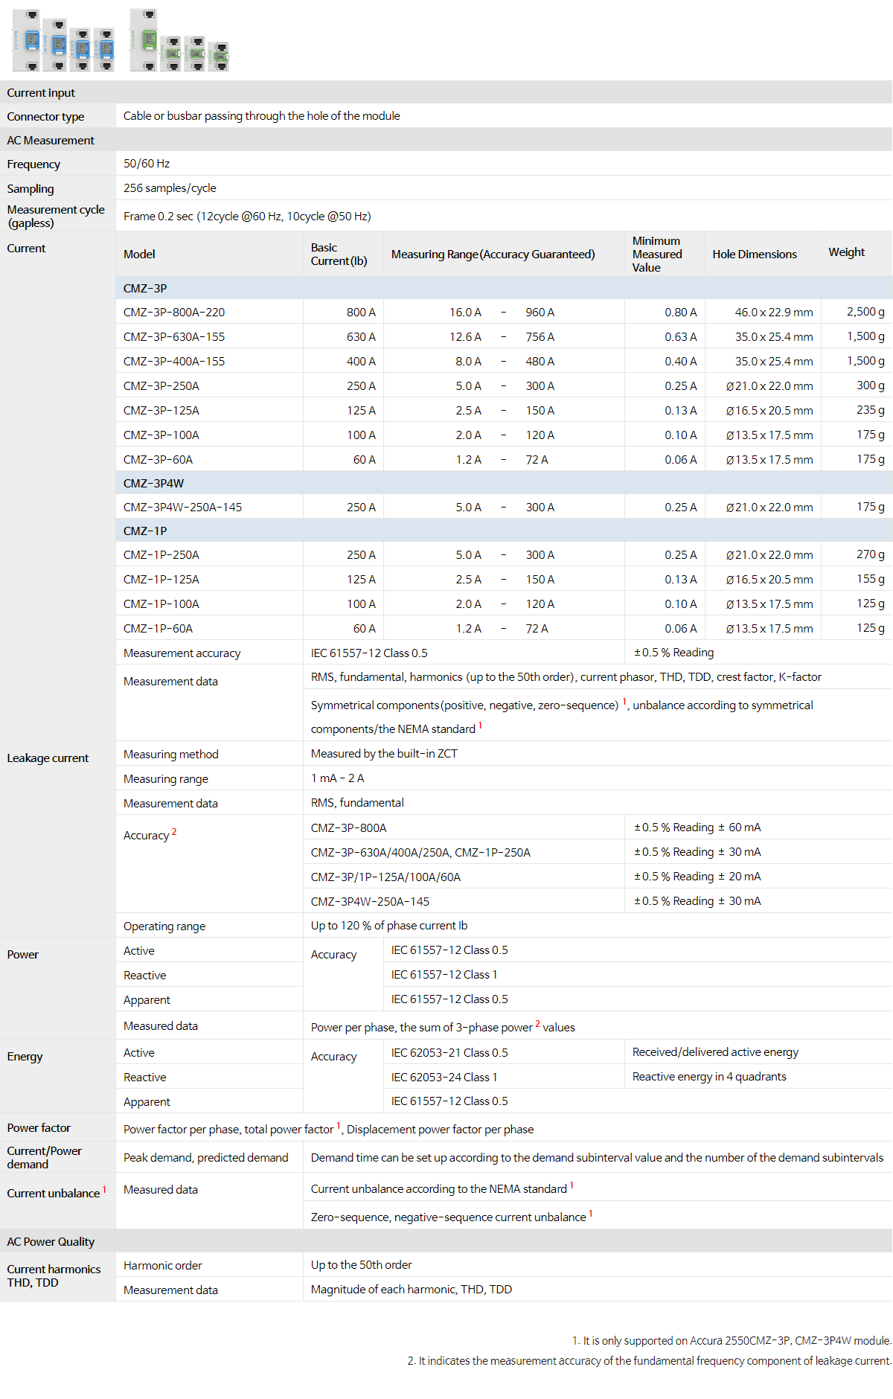
Task: Click the "960 A" upper measuring range value
Action: tap(540, 313)
